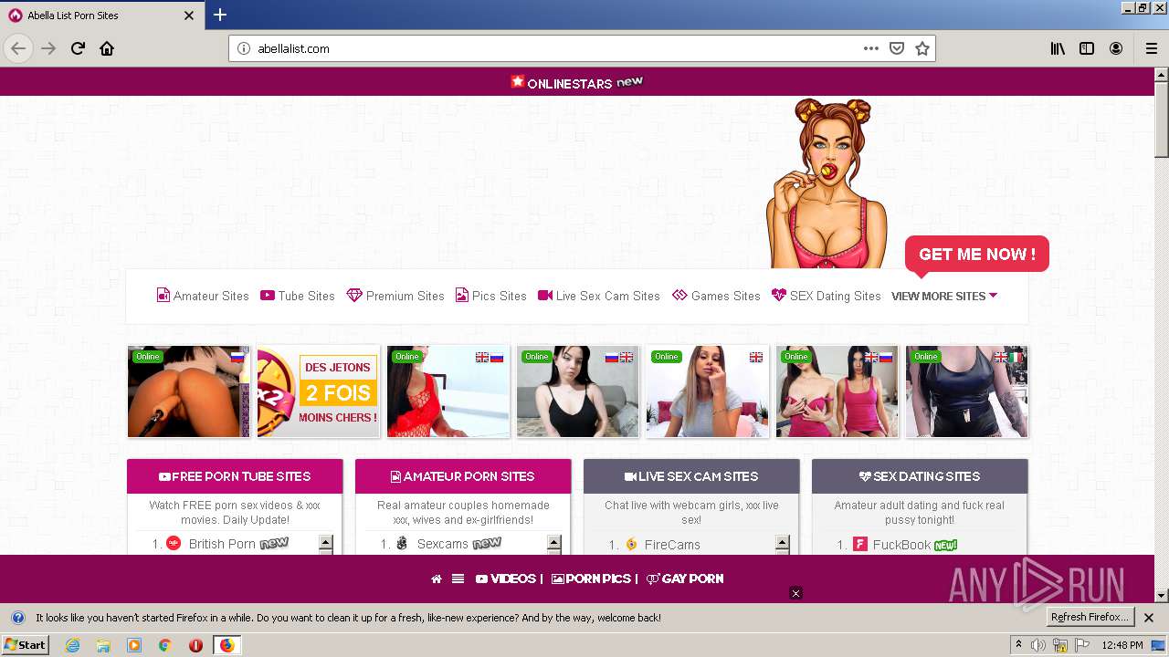Open the ONLINESTARS new banner link
The height and width of the screenshot is (657, 1169).
[x=576, y=82]
